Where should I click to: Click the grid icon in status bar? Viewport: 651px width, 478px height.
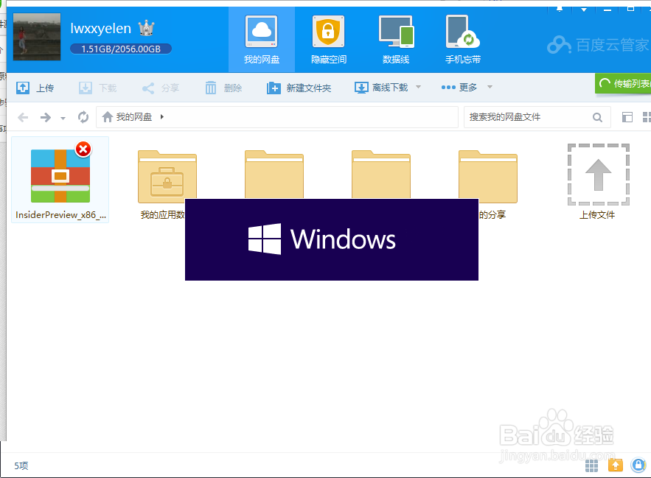coord(591,465)
